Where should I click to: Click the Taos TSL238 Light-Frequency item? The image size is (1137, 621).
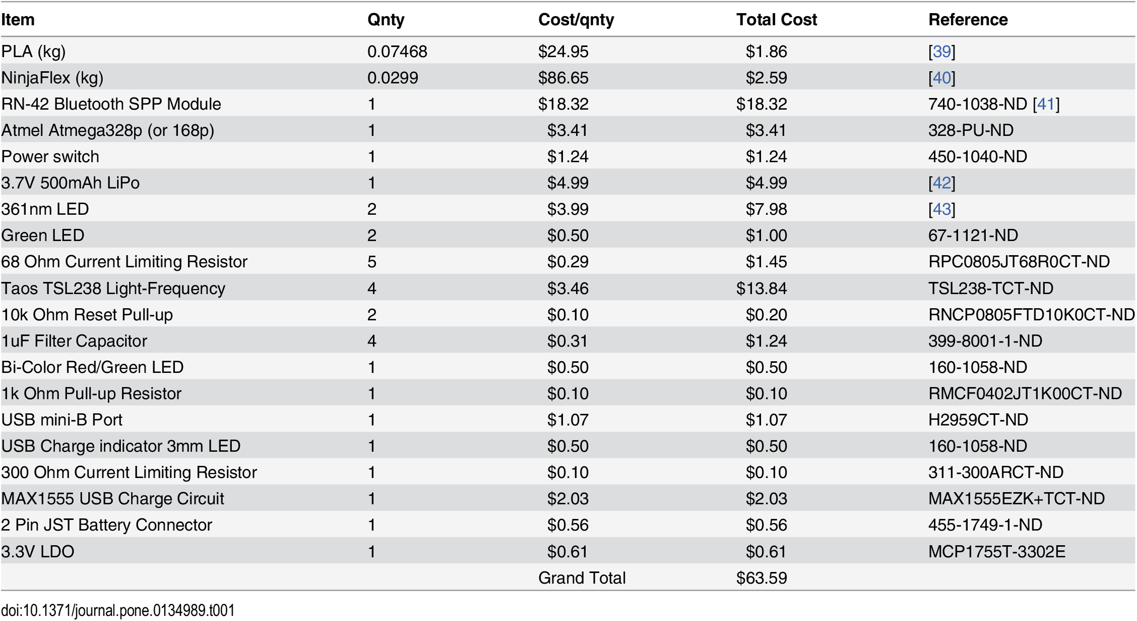point(113,289)
